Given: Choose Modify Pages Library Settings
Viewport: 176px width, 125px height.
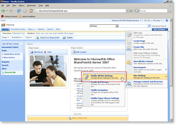Looking at the screenshot, I should (x=105, y=98).
